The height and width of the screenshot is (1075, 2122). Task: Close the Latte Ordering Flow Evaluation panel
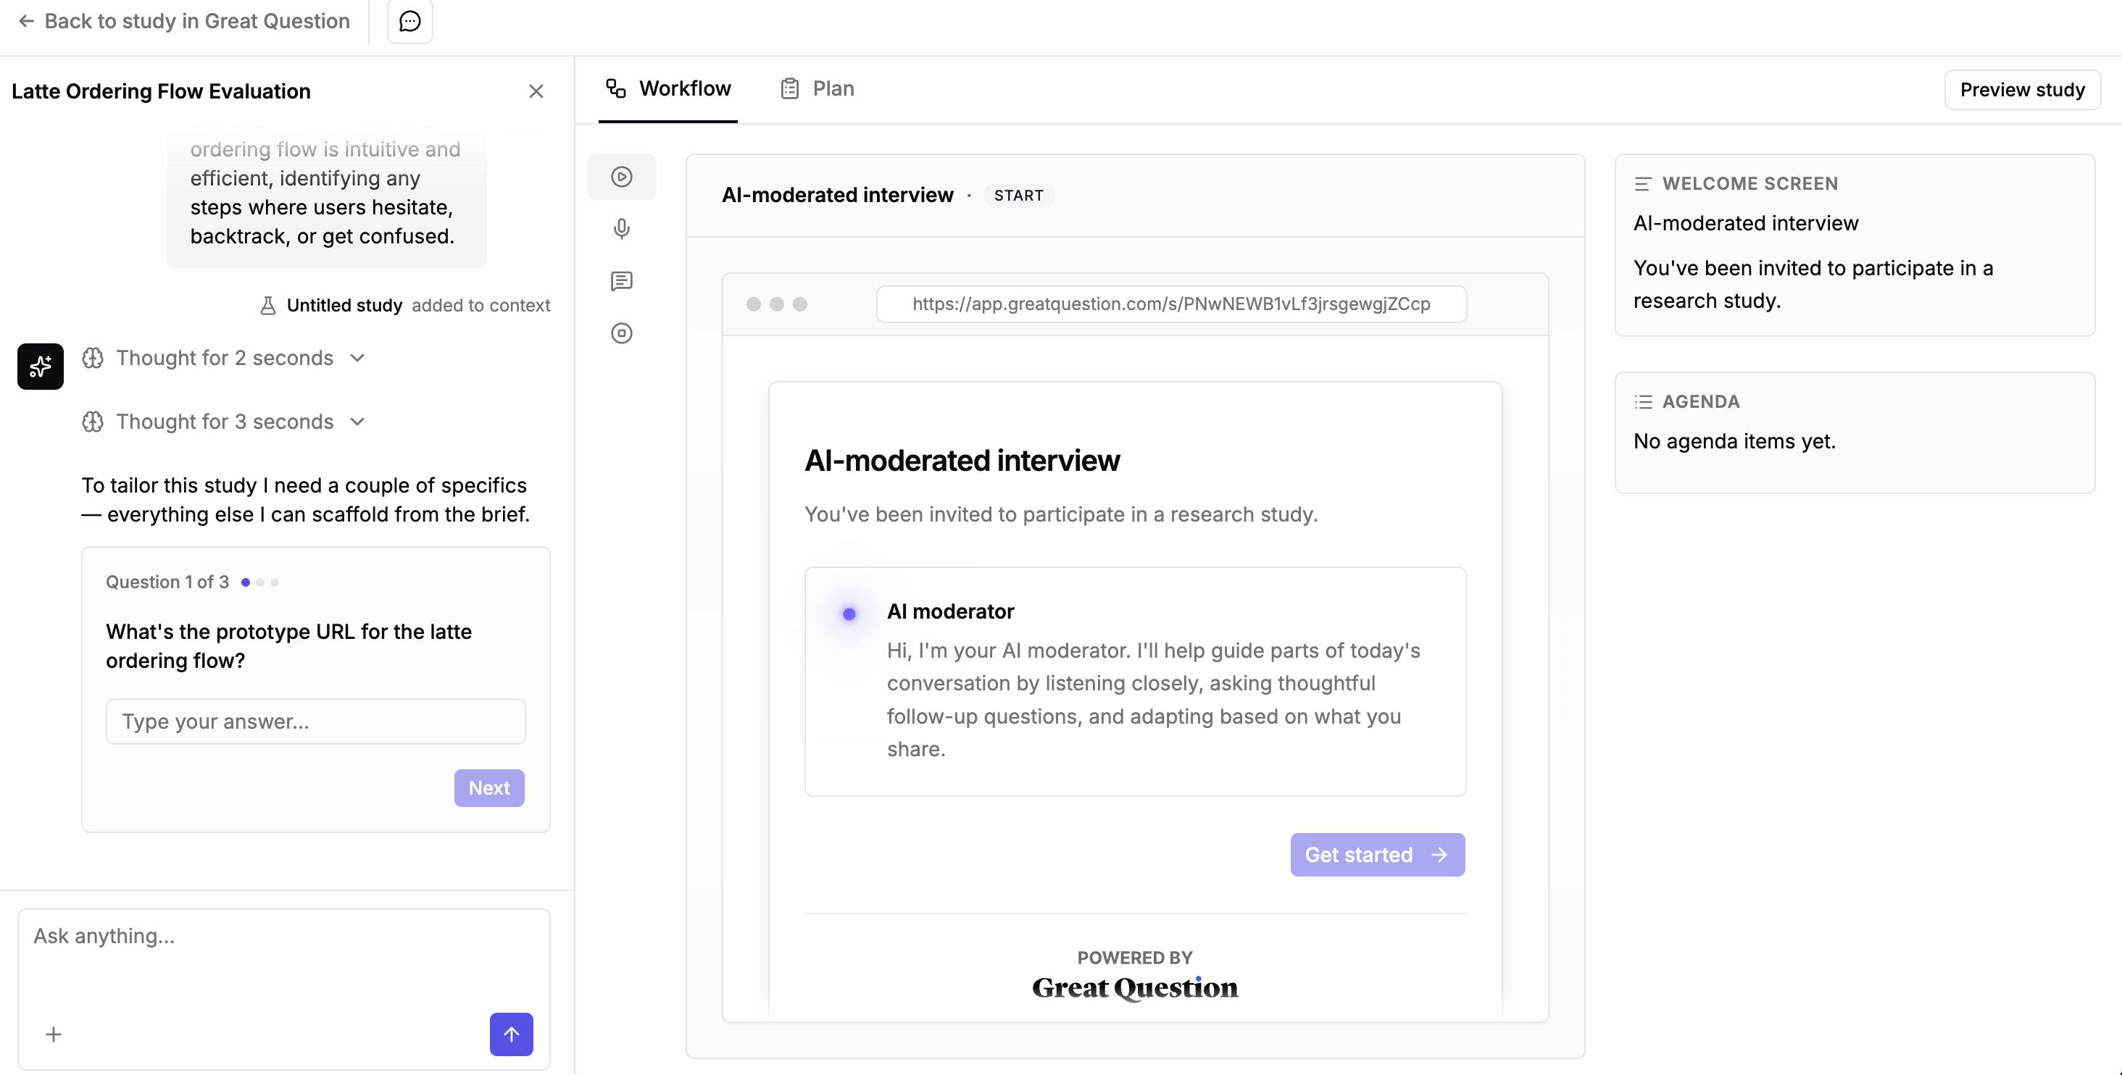pos(536,91)
